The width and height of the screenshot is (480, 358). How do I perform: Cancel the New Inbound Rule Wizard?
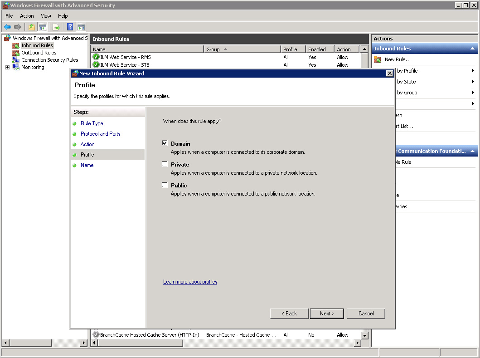pos(366,314)
